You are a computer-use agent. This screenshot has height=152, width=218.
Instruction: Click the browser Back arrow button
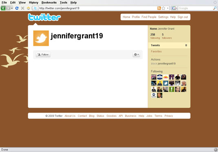[3, 8]
